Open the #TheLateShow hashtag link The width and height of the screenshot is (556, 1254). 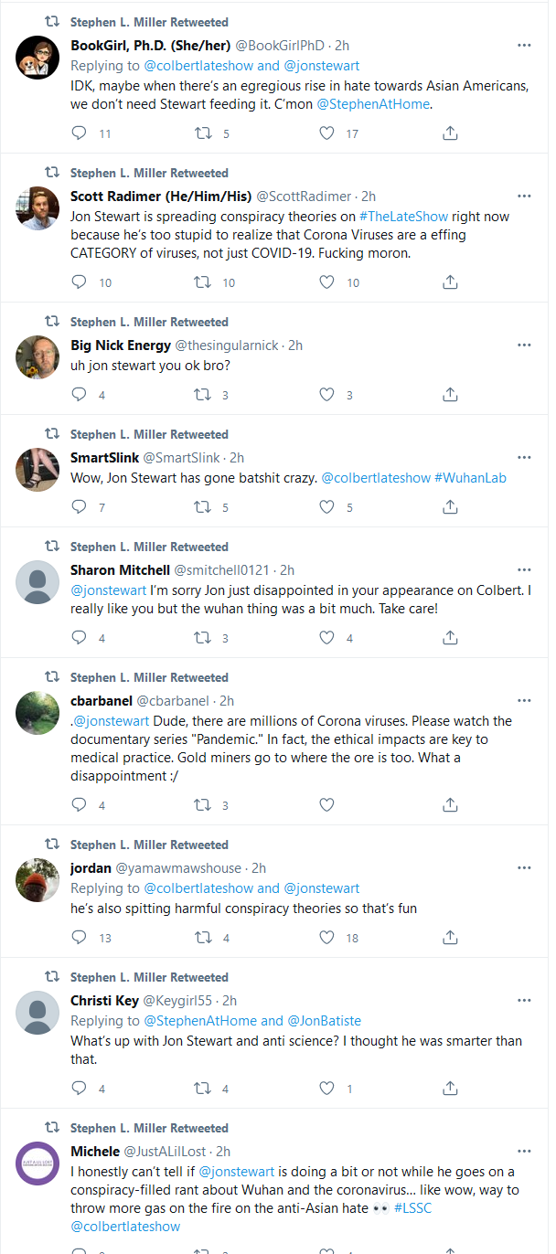click(401, 217)
